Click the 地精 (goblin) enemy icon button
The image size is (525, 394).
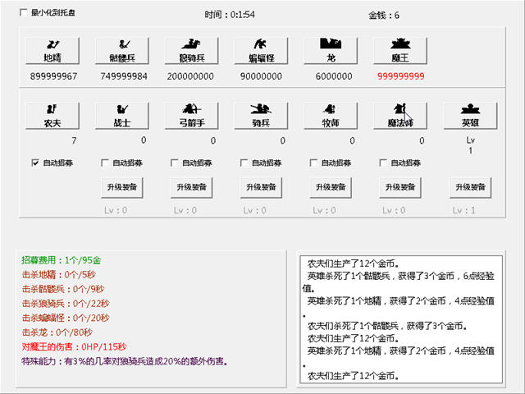click(52, 51)
